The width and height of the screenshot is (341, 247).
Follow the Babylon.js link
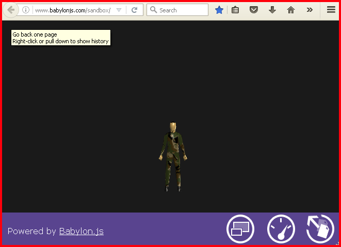(82, 231)
